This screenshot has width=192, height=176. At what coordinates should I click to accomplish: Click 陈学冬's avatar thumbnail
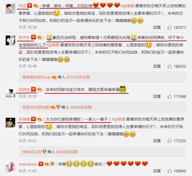click(x=10, y=41)
